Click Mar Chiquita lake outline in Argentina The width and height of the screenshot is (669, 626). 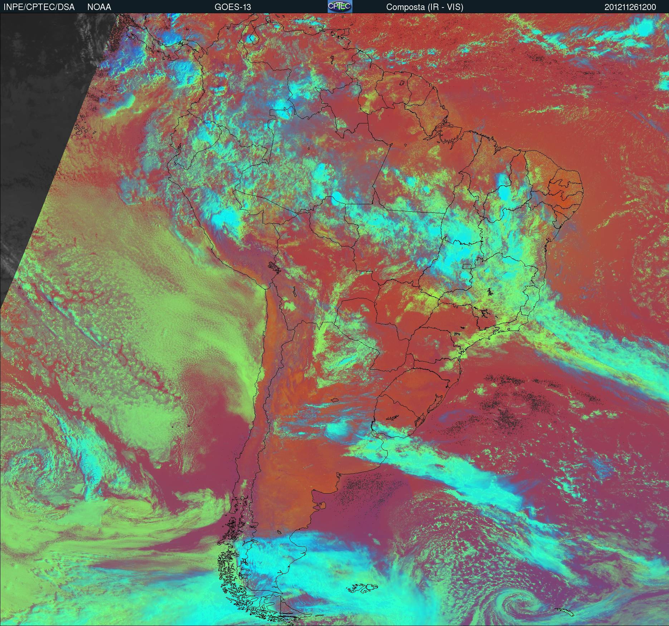[335, 400]
